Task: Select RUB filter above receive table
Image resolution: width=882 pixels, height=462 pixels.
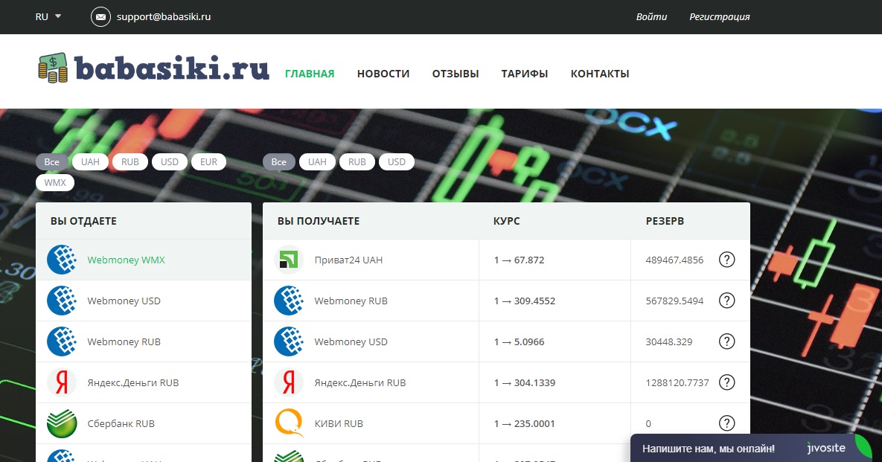Action: click(357, 162)
